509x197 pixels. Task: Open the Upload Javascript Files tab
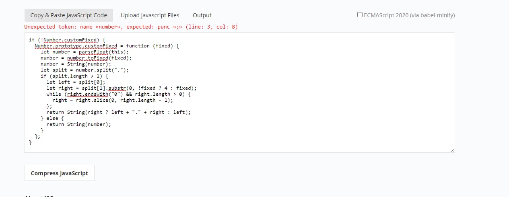click(150, 15)
